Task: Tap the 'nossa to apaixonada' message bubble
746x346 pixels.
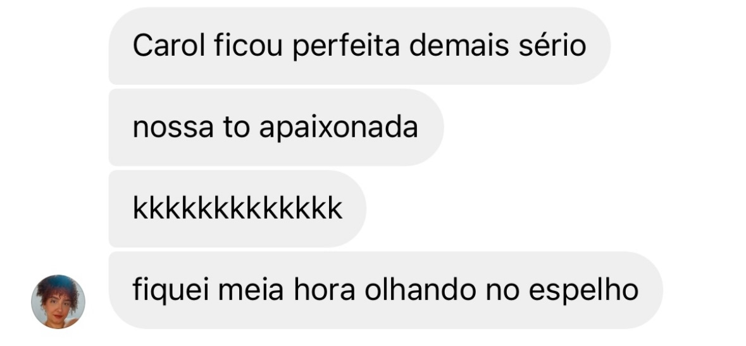Action: (276, 127)
